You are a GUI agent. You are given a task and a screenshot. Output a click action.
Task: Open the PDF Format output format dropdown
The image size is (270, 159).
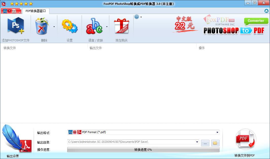[x=217, y=132]
